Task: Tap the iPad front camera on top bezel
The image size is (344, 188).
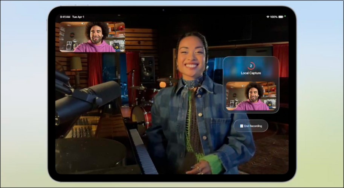Action: [x=172, y=9]
